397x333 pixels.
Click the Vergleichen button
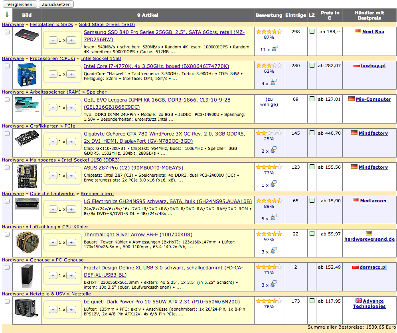(20, 4)
